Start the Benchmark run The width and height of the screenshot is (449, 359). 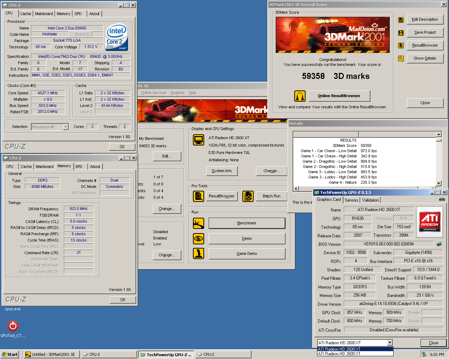click(247, 223)
